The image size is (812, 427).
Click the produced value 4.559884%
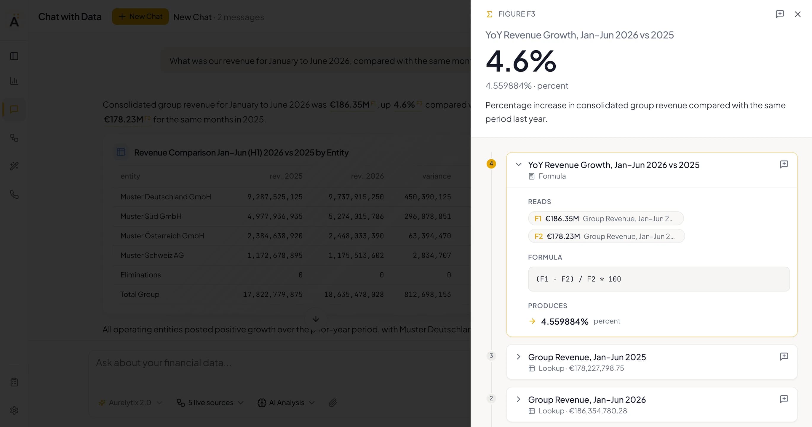565,321
